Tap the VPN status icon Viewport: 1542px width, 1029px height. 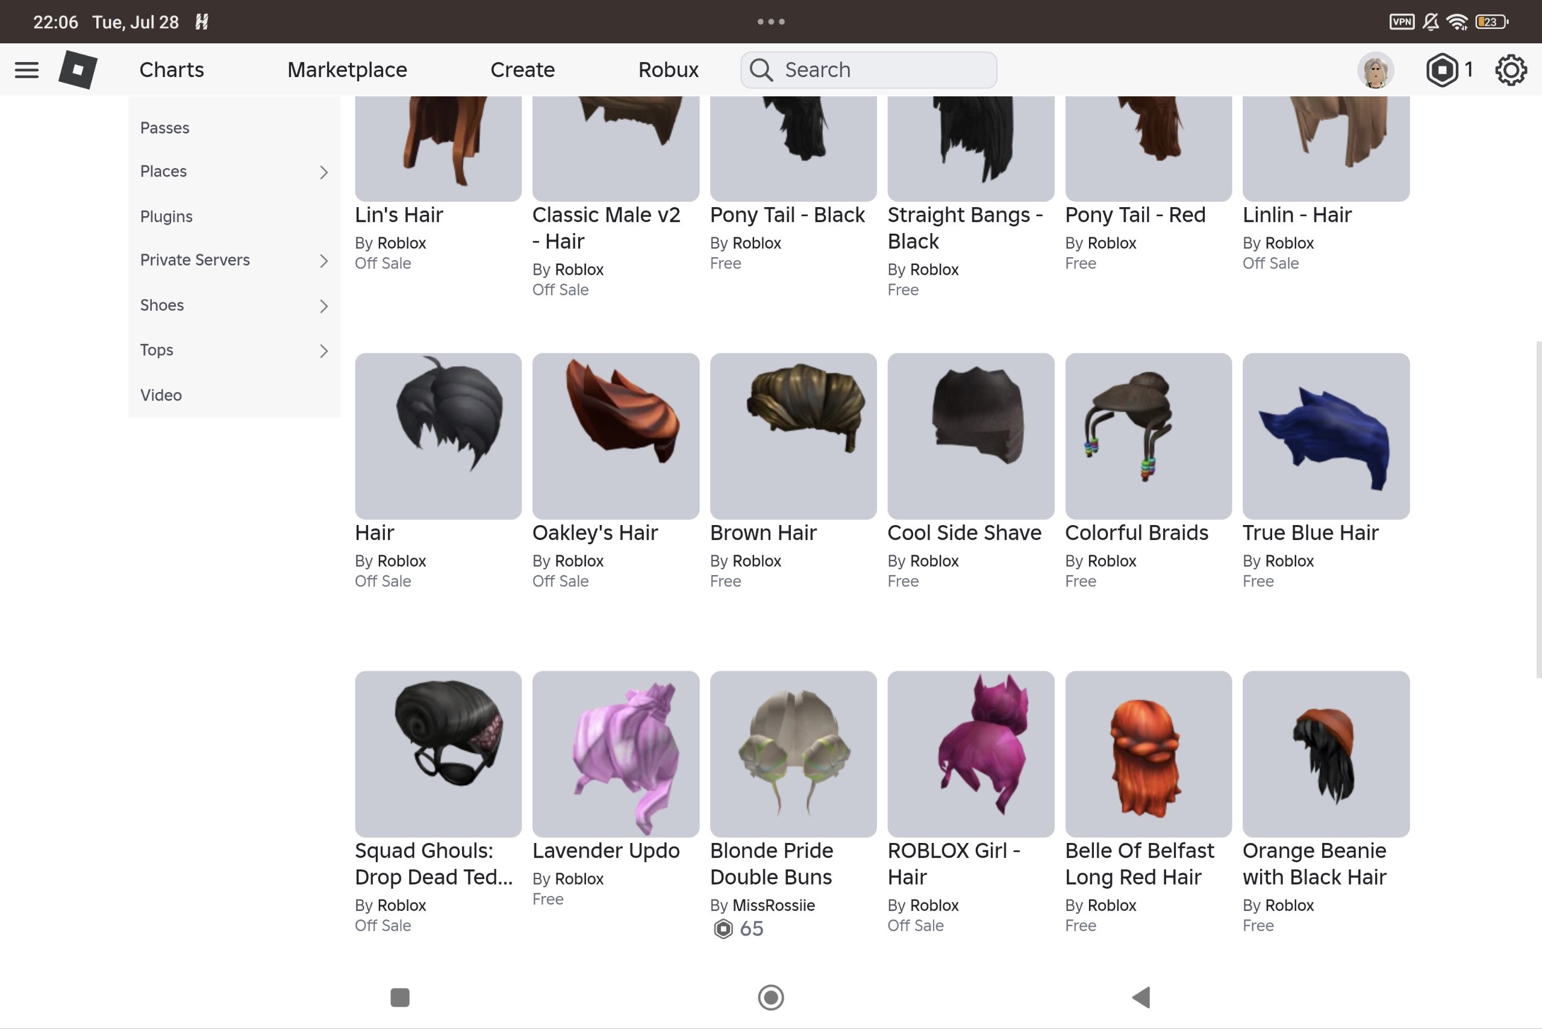point(1402,22)
